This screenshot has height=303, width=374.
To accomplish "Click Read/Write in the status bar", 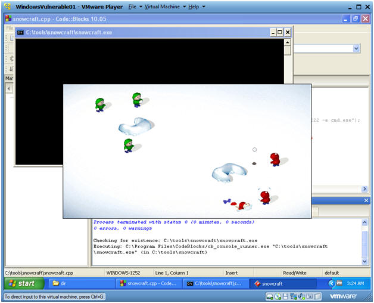I will [x=295, y=273].
